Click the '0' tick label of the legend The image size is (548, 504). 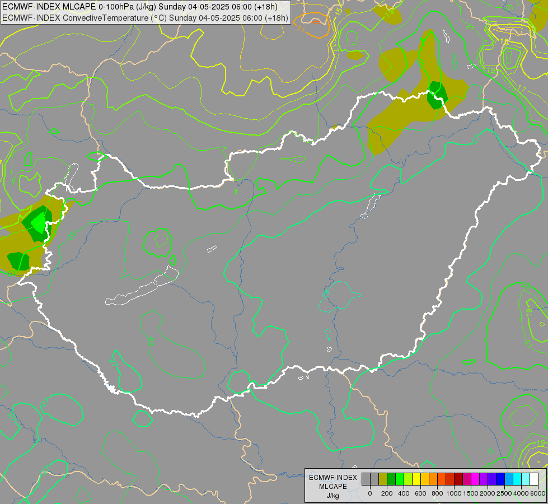pos(370,493)
